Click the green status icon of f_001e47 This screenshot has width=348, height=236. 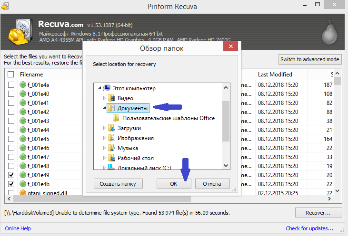(x=23, y=157)
